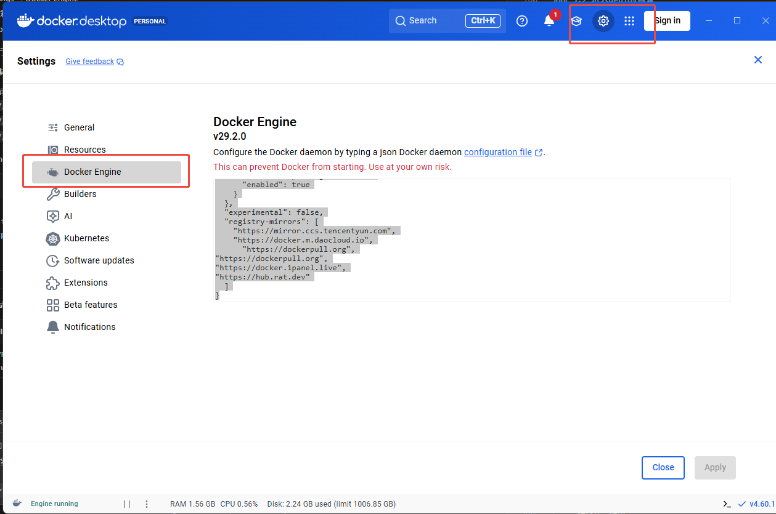Click the Apply button

click(x=715, y=467)
